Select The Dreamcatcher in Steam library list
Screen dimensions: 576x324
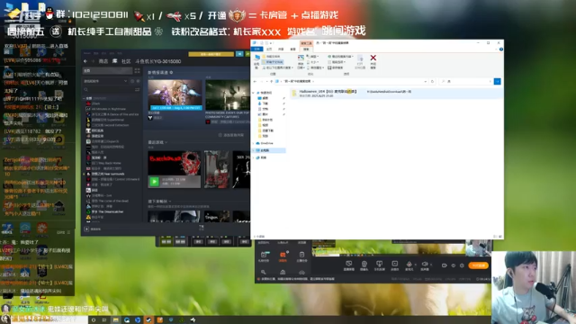point(107,212)
